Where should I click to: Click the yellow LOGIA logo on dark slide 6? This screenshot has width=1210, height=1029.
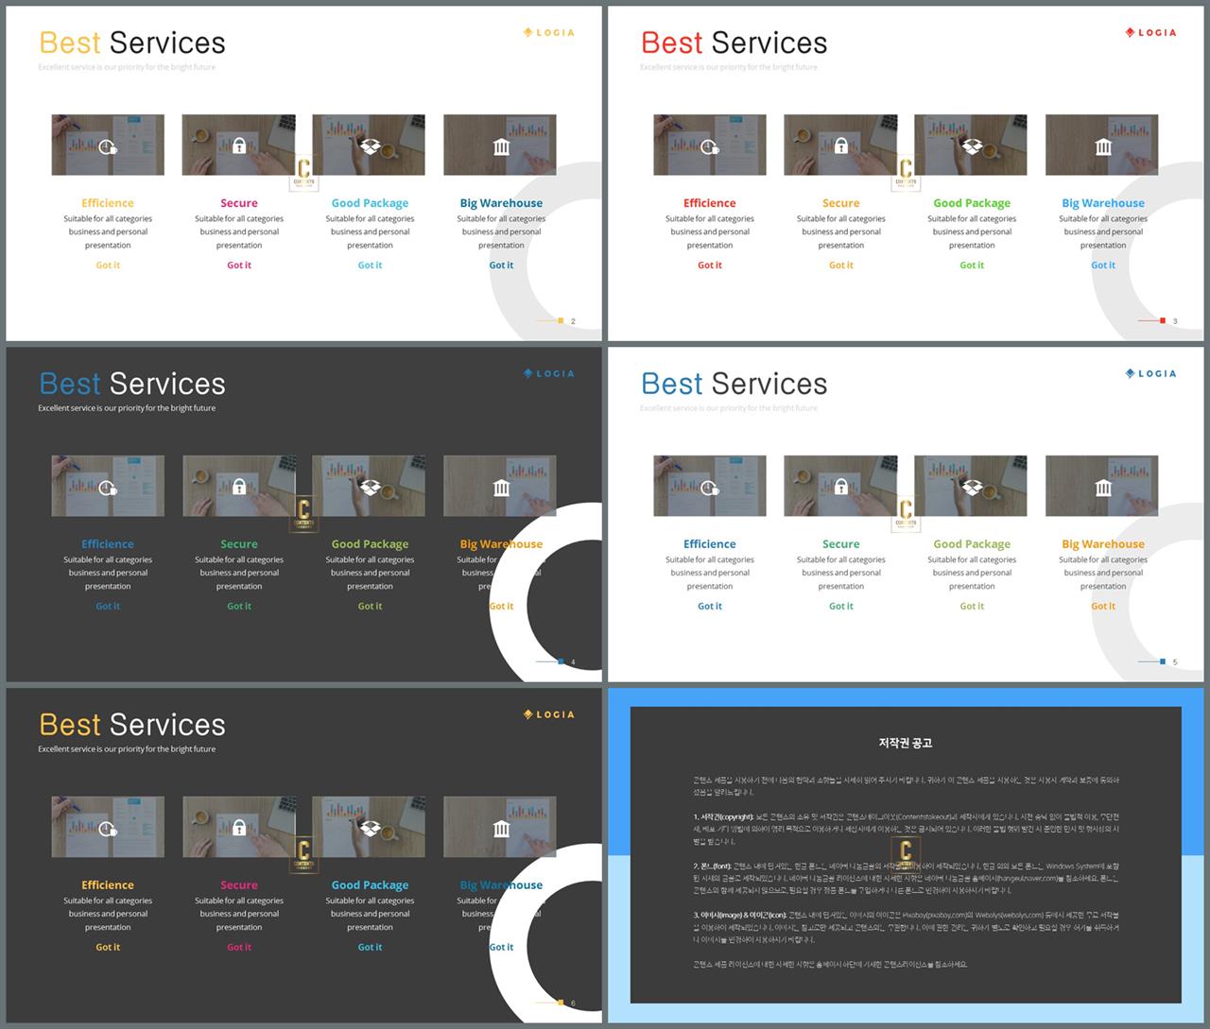[549, 714]
